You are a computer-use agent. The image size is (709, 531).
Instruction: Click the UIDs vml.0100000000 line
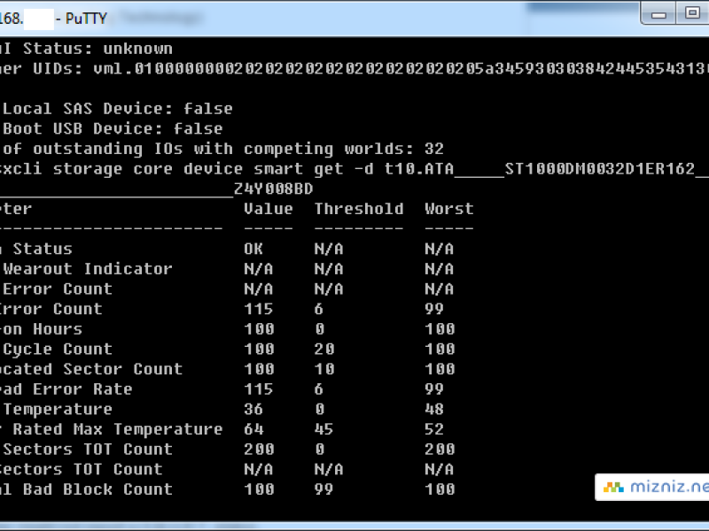(354, 69)
